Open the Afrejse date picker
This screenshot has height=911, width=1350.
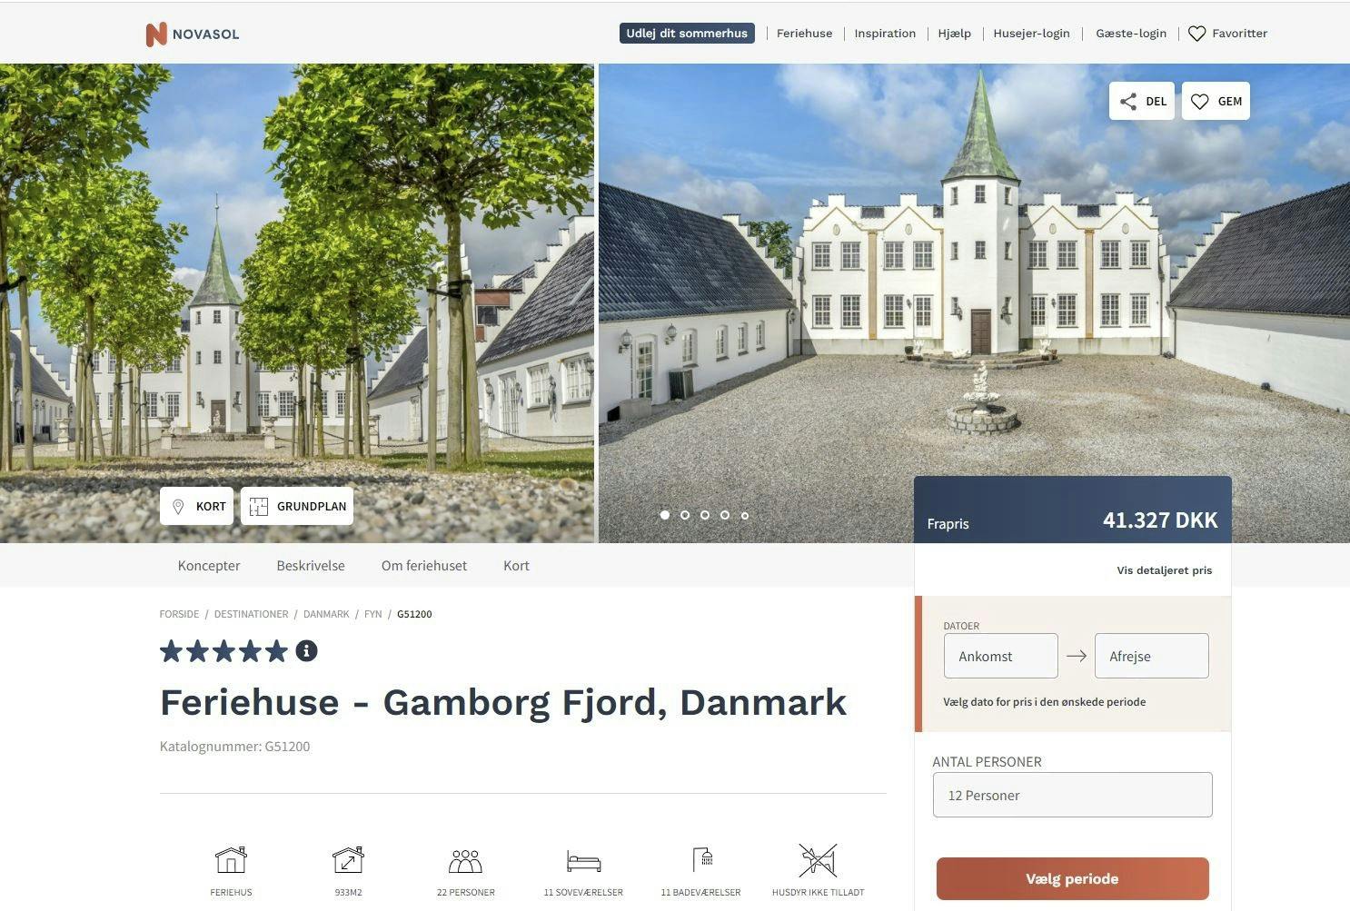click(1152, 656)
